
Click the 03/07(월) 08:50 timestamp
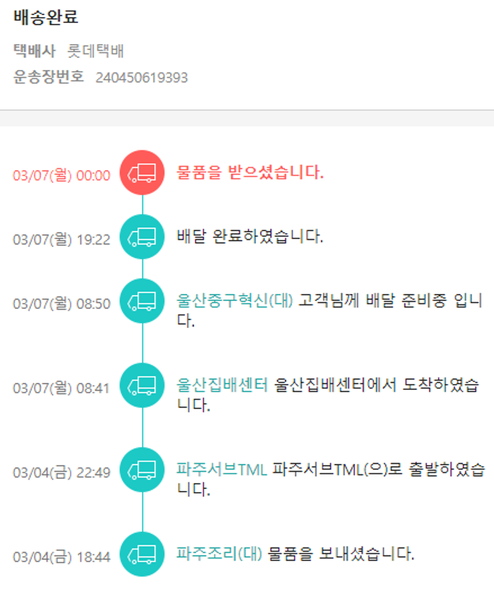click(x=62, y=304)
